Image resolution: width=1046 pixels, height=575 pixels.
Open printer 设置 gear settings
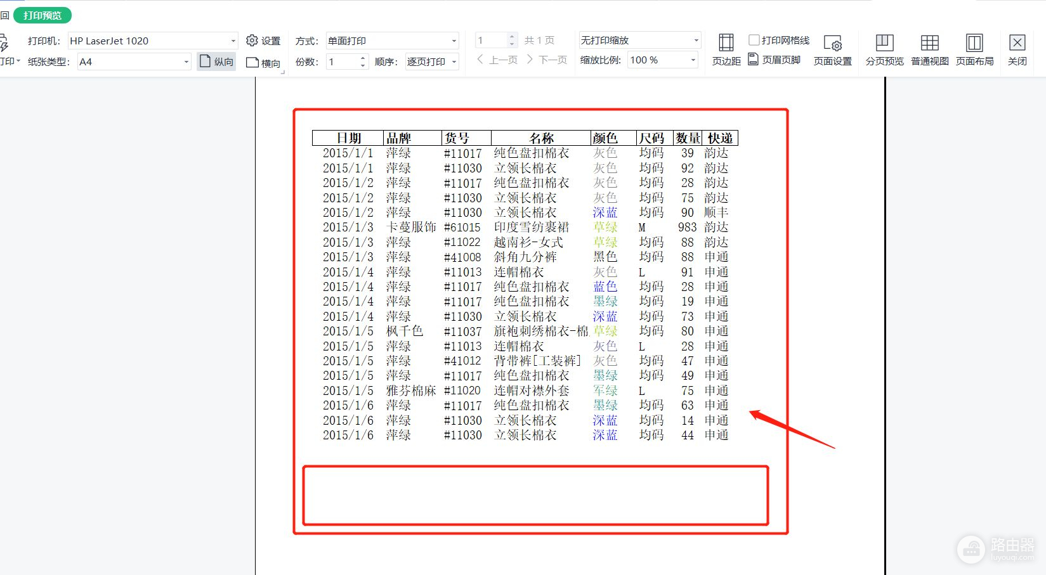point(263,41)
